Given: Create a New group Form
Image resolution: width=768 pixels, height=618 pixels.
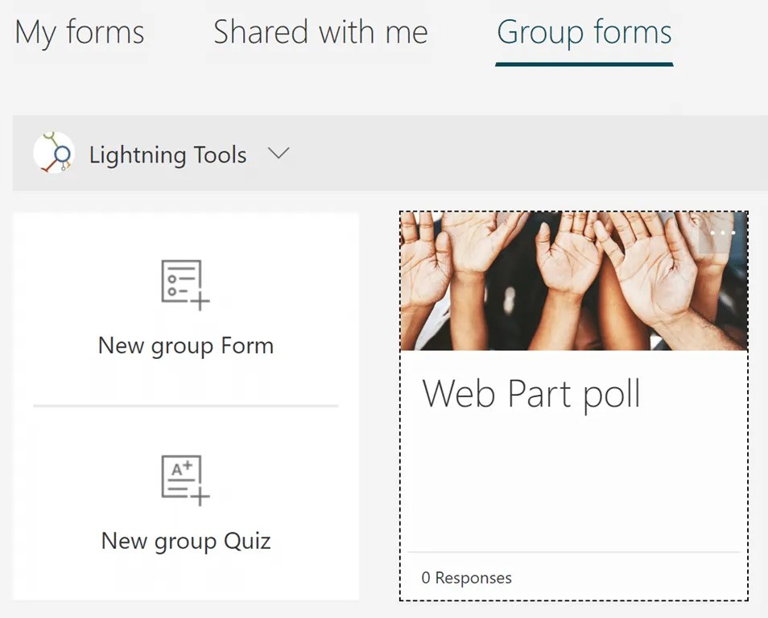Looking at the screenshot, I should [184, 345].
